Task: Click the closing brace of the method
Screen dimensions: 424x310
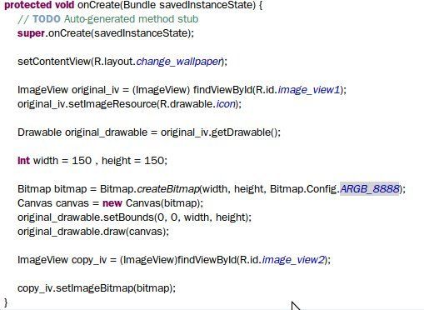Action: pyautogui.click(x=6, y=302)
